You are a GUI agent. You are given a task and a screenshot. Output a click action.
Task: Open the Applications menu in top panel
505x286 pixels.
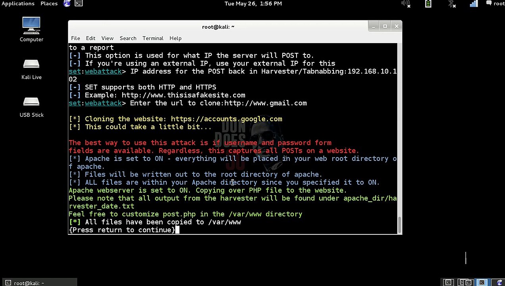tap(18, 4)
